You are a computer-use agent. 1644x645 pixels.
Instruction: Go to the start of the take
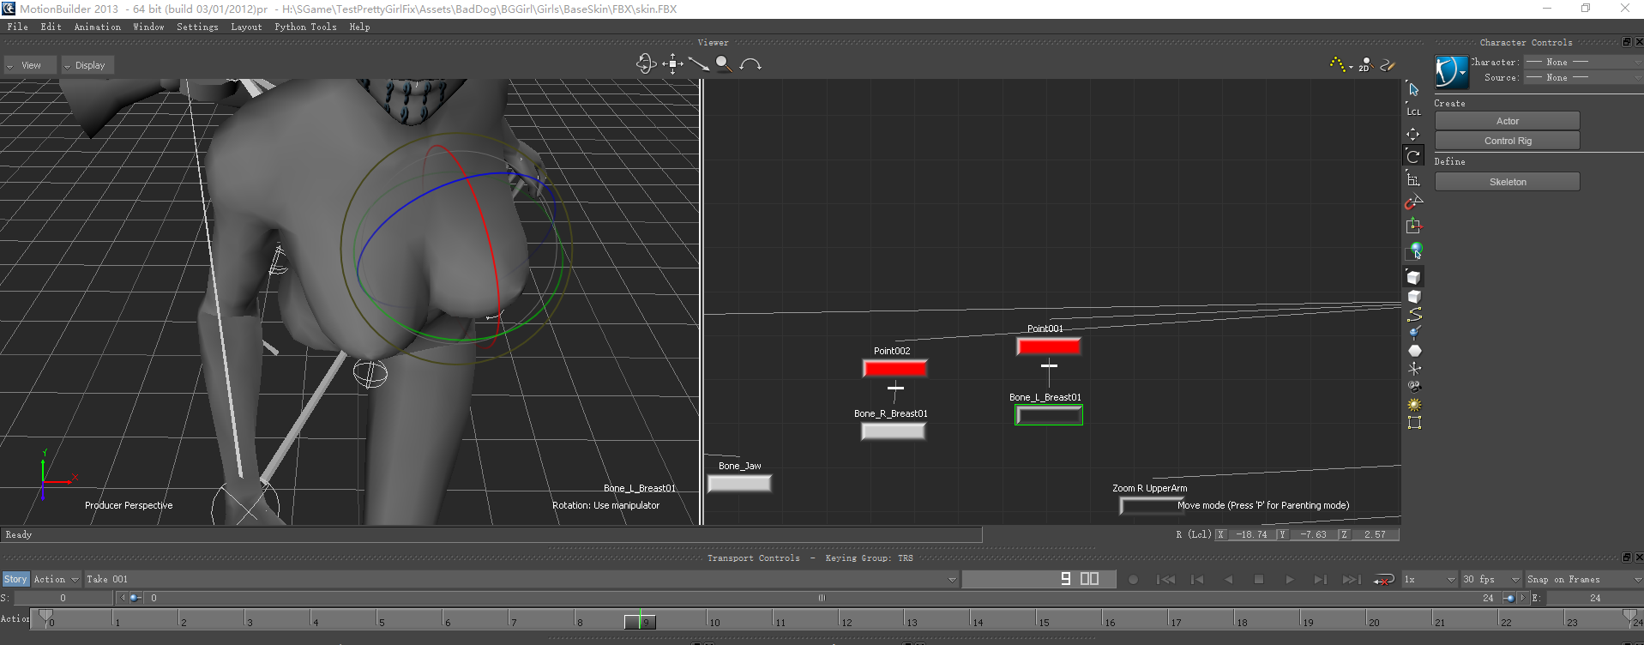pyautogui.click(x=1165, y=580)
